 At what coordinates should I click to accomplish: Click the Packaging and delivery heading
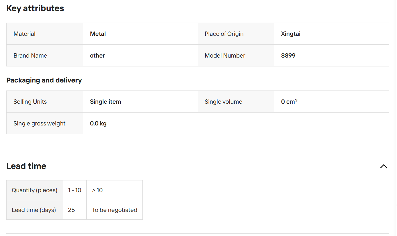pyautogui.click(x=44, y=80)
